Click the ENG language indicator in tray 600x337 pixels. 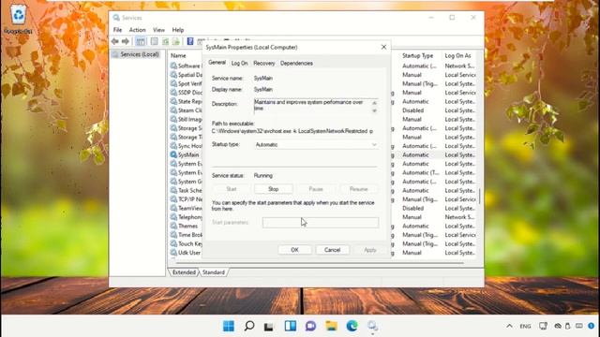click(x=525, y=327)
